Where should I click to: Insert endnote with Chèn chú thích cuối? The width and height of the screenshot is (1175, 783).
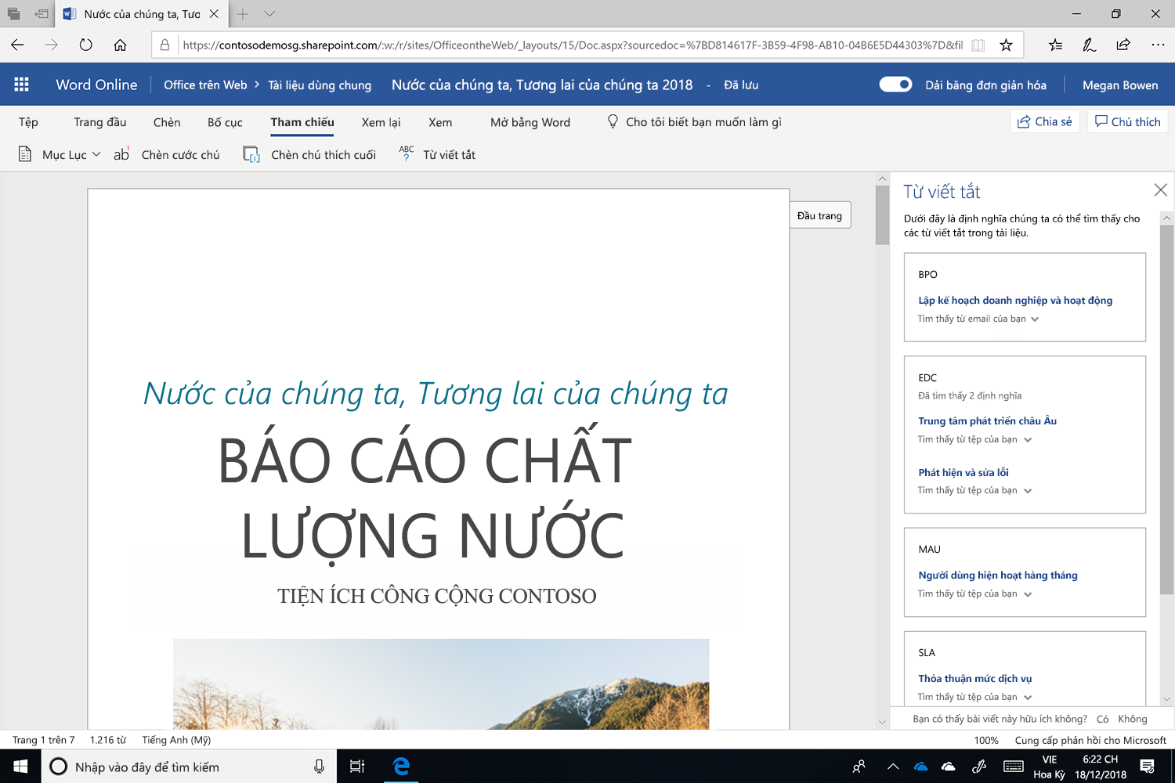click(x=309, y=154)
